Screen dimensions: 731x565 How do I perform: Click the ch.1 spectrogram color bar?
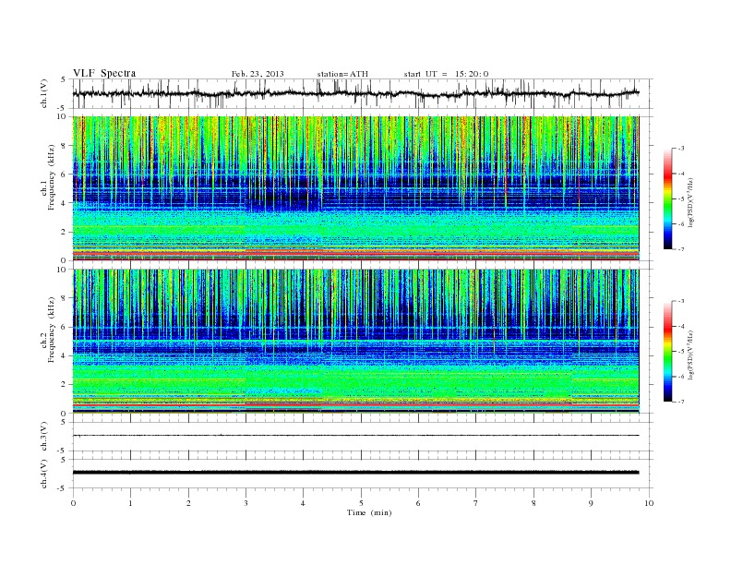[x=667, y=198]
